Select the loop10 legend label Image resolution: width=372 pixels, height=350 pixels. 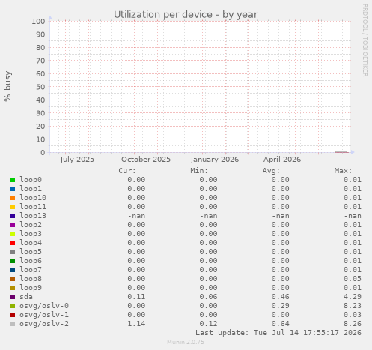33,198
